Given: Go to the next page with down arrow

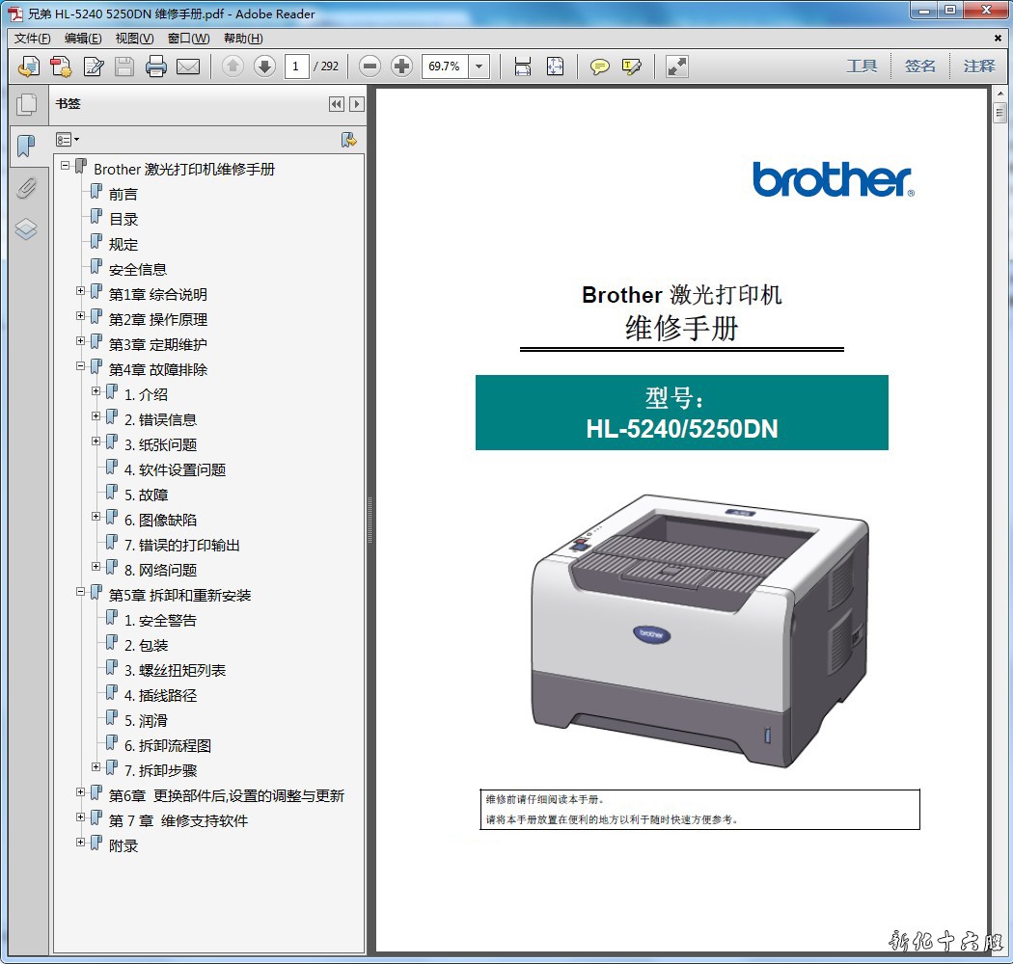Looking at the screenshot, I should (x=264, y=67).
